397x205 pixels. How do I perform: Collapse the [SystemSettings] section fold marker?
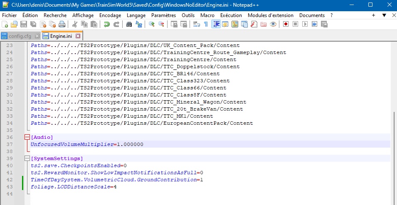point(27,158)
